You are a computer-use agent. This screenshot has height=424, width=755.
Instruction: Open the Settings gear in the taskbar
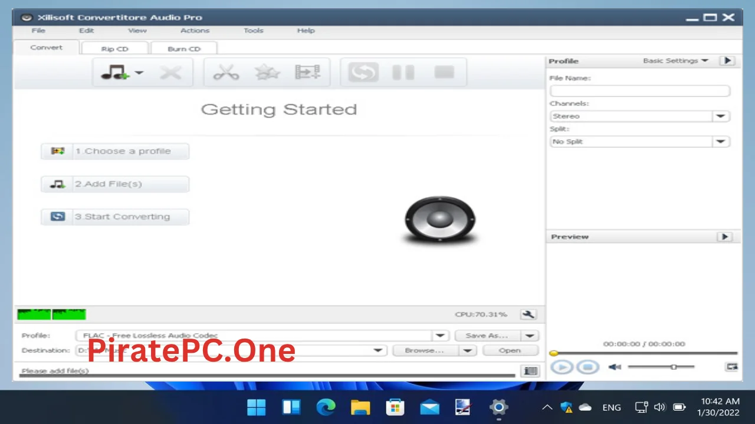498,407
